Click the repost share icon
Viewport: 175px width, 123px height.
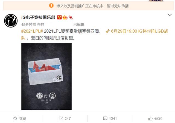(61, 118)
